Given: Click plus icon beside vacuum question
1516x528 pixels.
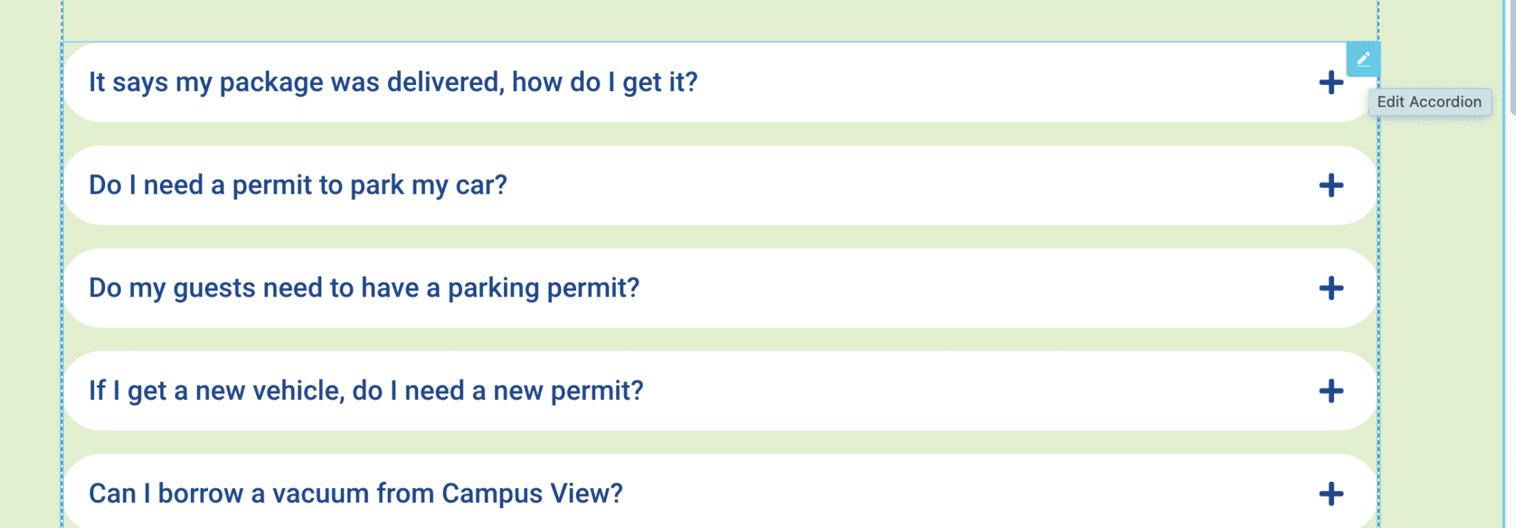Looking at the screenshot, I should (x=1331, y=493).
